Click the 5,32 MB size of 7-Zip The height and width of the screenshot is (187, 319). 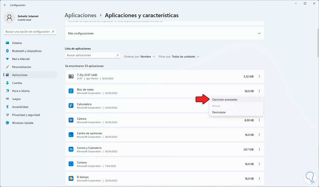click(x=249, y=76)
